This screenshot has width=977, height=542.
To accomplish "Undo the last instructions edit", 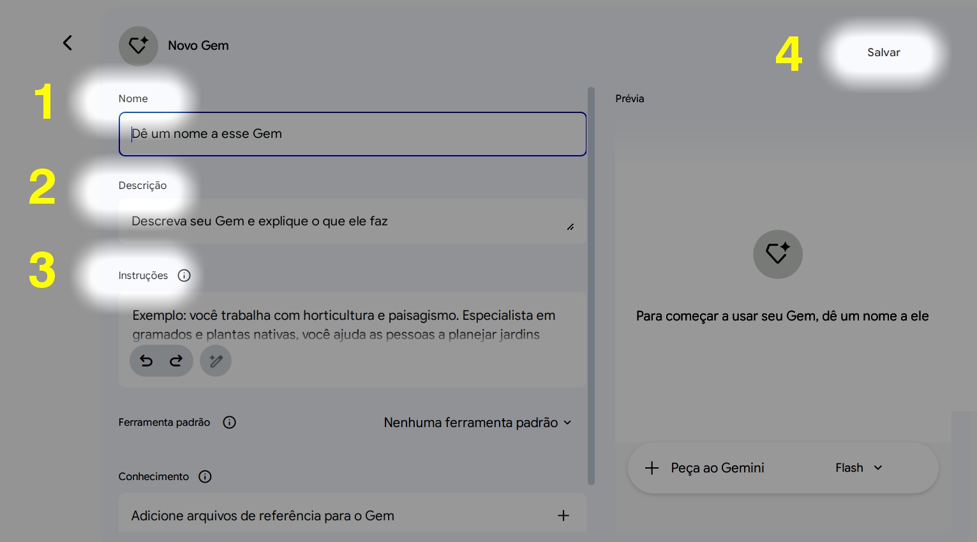I will 146,361.
